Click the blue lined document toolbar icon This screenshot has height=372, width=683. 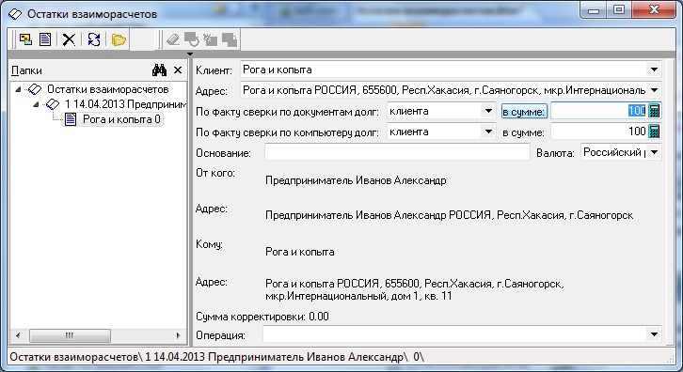(45, 39)
